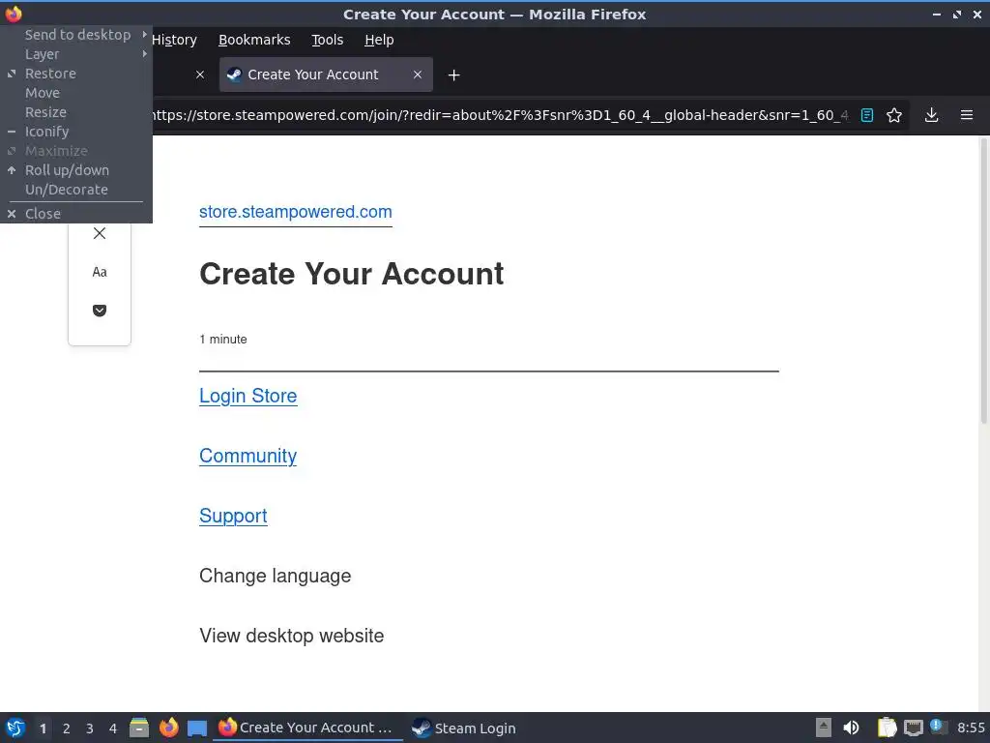Screen dimensions: 990x743
Task: Open the Firefox hamburger application menu
Action: click(966, 115)
